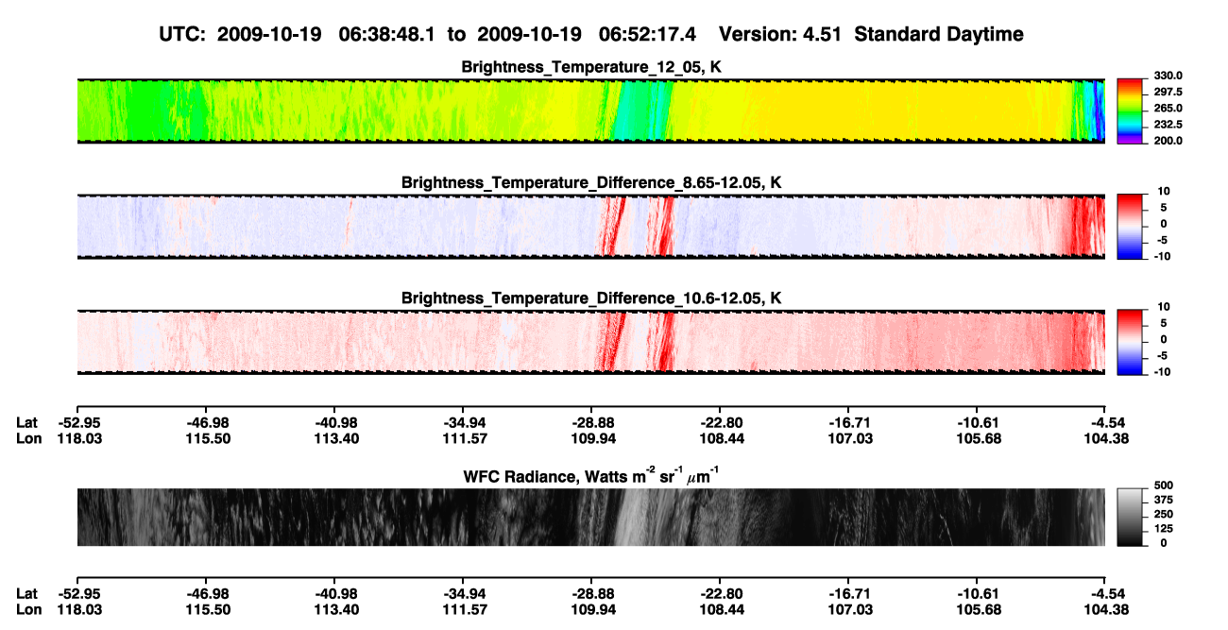
Task: Click the bottom axis Lat row label
Action: pos(27,593)
